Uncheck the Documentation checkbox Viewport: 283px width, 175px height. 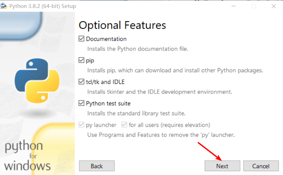coord(81,39)
